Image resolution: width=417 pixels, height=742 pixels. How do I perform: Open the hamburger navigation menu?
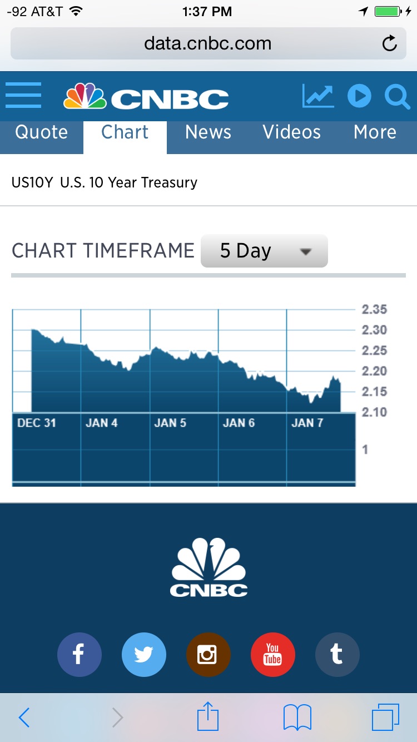coord(23,96)
